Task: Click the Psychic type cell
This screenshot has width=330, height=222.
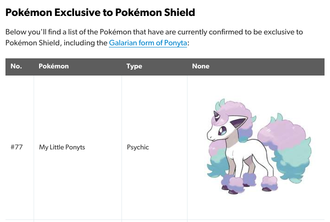Action: [138, 147]
